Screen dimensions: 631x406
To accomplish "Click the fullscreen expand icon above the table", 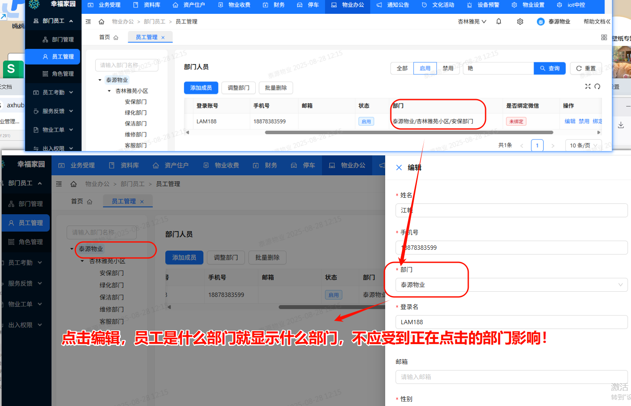I will pyautogui.click(x=588, y=86).
